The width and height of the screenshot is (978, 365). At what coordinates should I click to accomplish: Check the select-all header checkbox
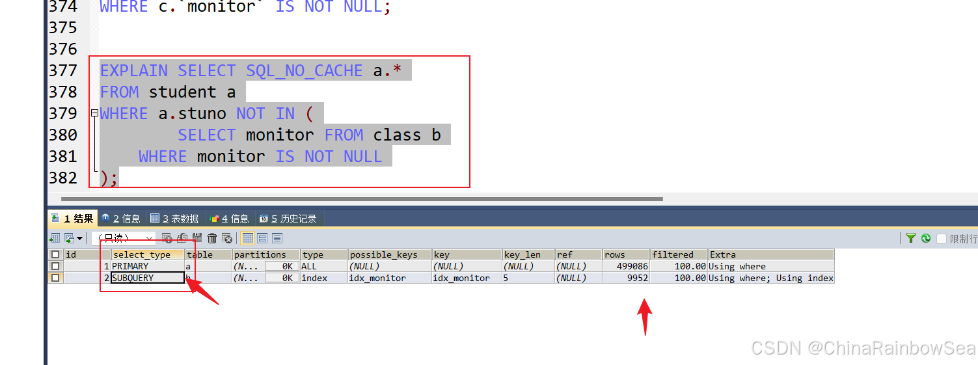tap(55, 254)
